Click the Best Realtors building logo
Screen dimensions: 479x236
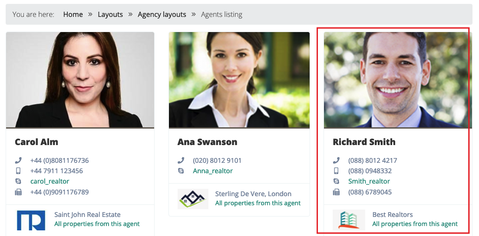[x=349, y=220]
